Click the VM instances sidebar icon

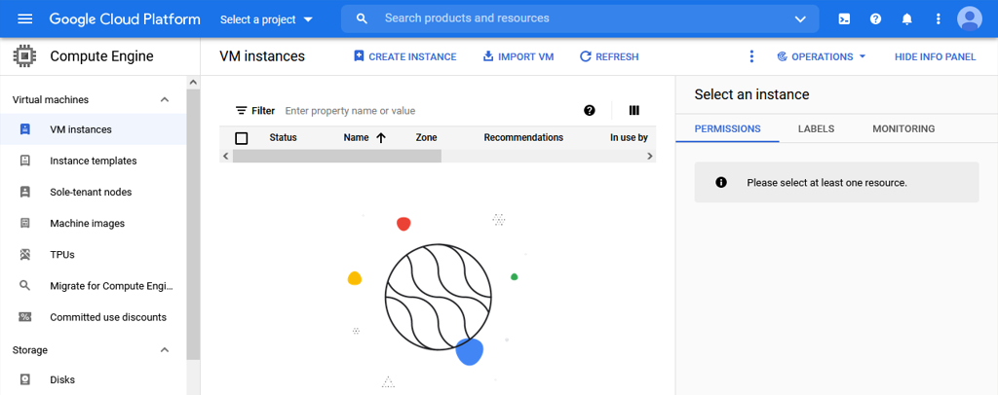[x=24, y=129]
